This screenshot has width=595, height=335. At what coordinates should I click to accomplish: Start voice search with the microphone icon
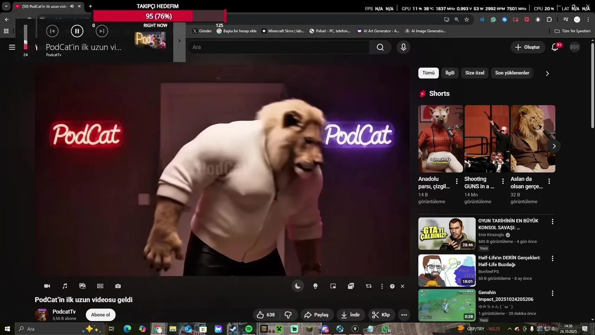click(403, 47)
